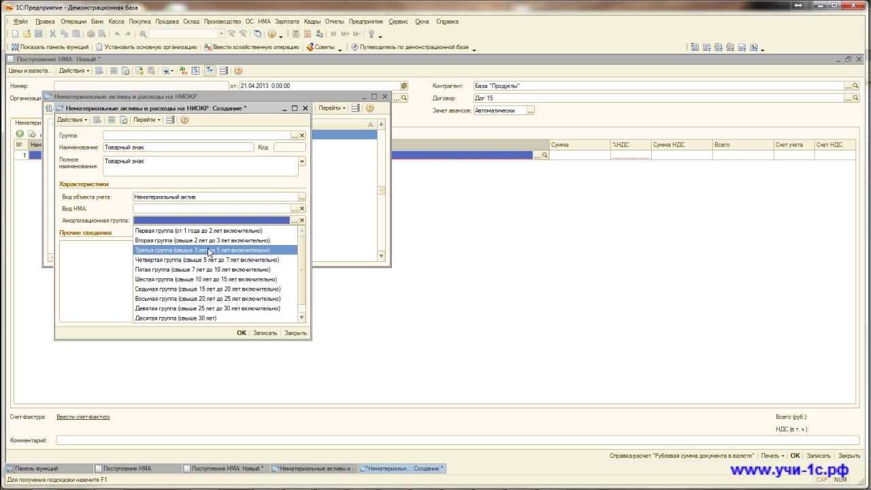Clear the Группа field with X icon
Viewport: 871px width, 490px height.
click(x=302, y=135)
